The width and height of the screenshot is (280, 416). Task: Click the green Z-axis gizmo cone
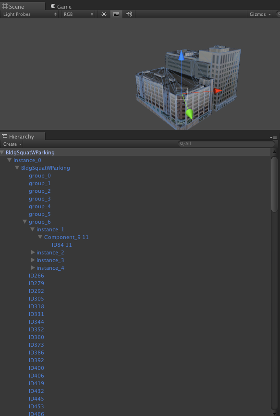(189, 114)
